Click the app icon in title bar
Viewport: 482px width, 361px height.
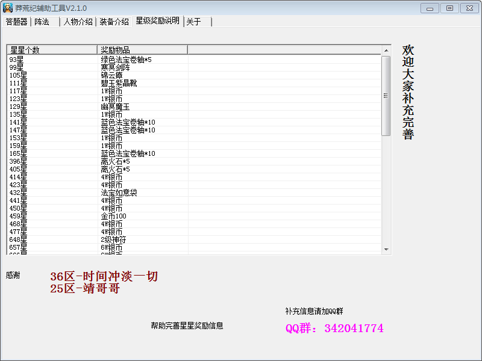click(x=8, y=8)
